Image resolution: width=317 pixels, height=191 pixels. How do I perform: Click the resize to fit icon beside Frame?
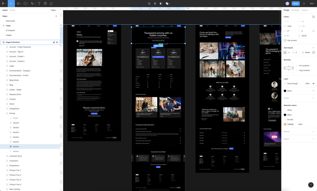coord(313,17)
